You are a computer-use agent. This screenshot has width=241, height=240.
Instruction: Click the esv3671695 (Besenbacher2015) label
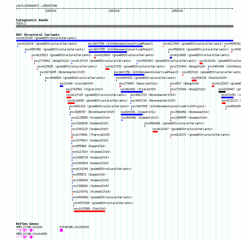pos(63,72)
